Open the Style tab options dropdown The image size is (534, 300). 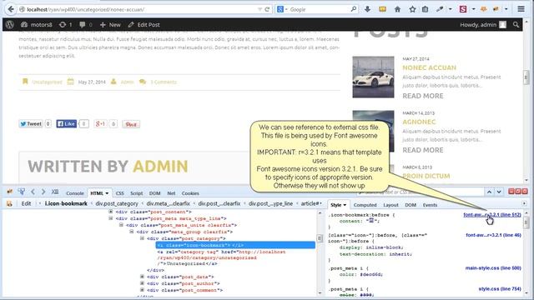click(345, 205)
